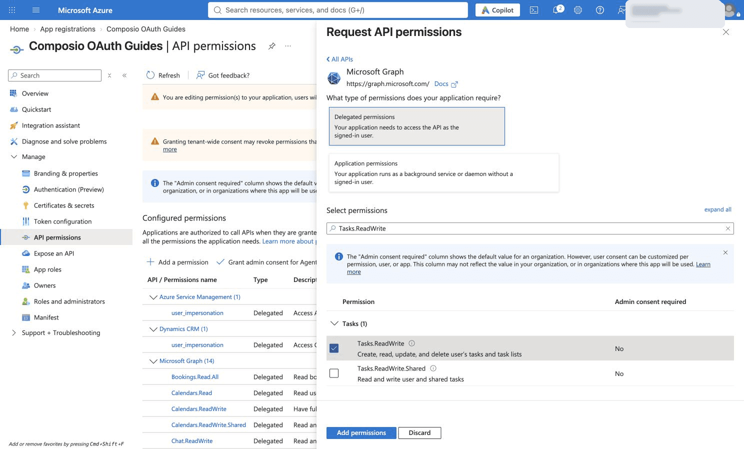The width and height of the screenshot is (744, 449).
Task: Open the hamburger portal menu
Action: [x=36, y=10]
